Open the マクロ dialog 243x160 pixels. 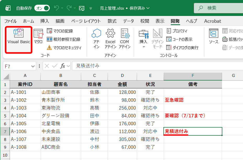[x=38, y=37]
